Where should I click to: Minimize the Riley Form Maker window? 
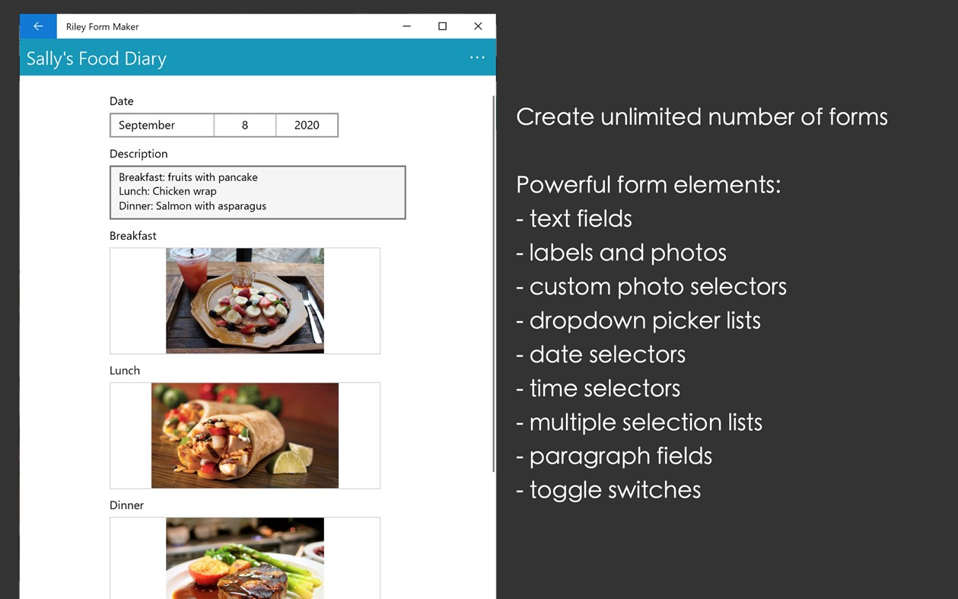[406, 26]
